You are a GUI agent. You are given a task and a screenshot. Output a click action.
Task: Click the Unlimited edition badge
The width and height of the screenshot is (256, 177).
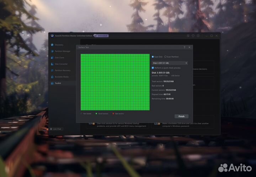tap(101, 36)
